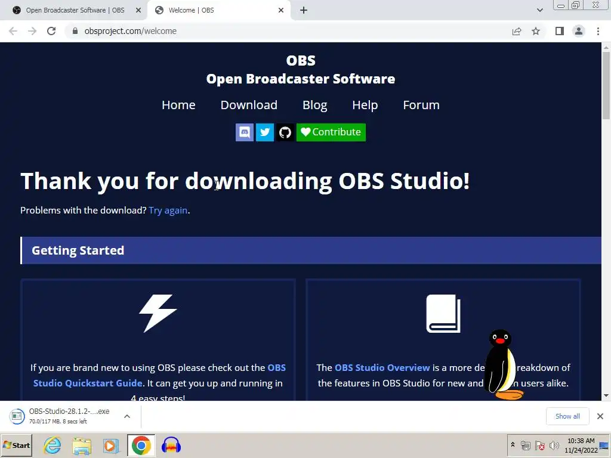Open the Blog nav item
The width and height of the screenshot is (611, 458).
click(315, 105)
